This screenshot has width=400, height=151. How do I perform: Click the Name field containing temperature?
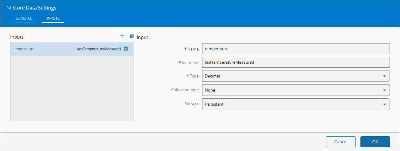click(296, 49)
